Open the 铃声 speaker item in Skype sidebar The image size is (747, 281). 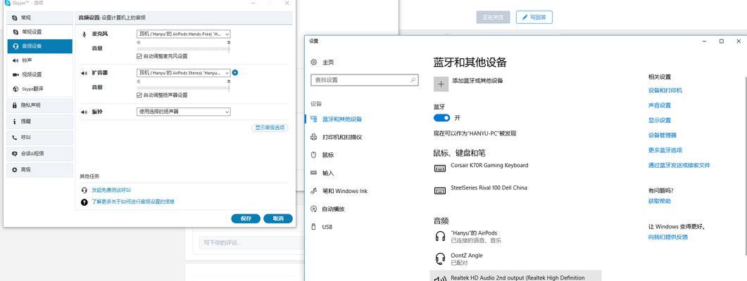coord(40,60)
